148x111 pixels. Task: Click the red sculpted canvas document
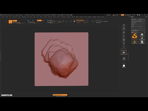coord(61,59)
